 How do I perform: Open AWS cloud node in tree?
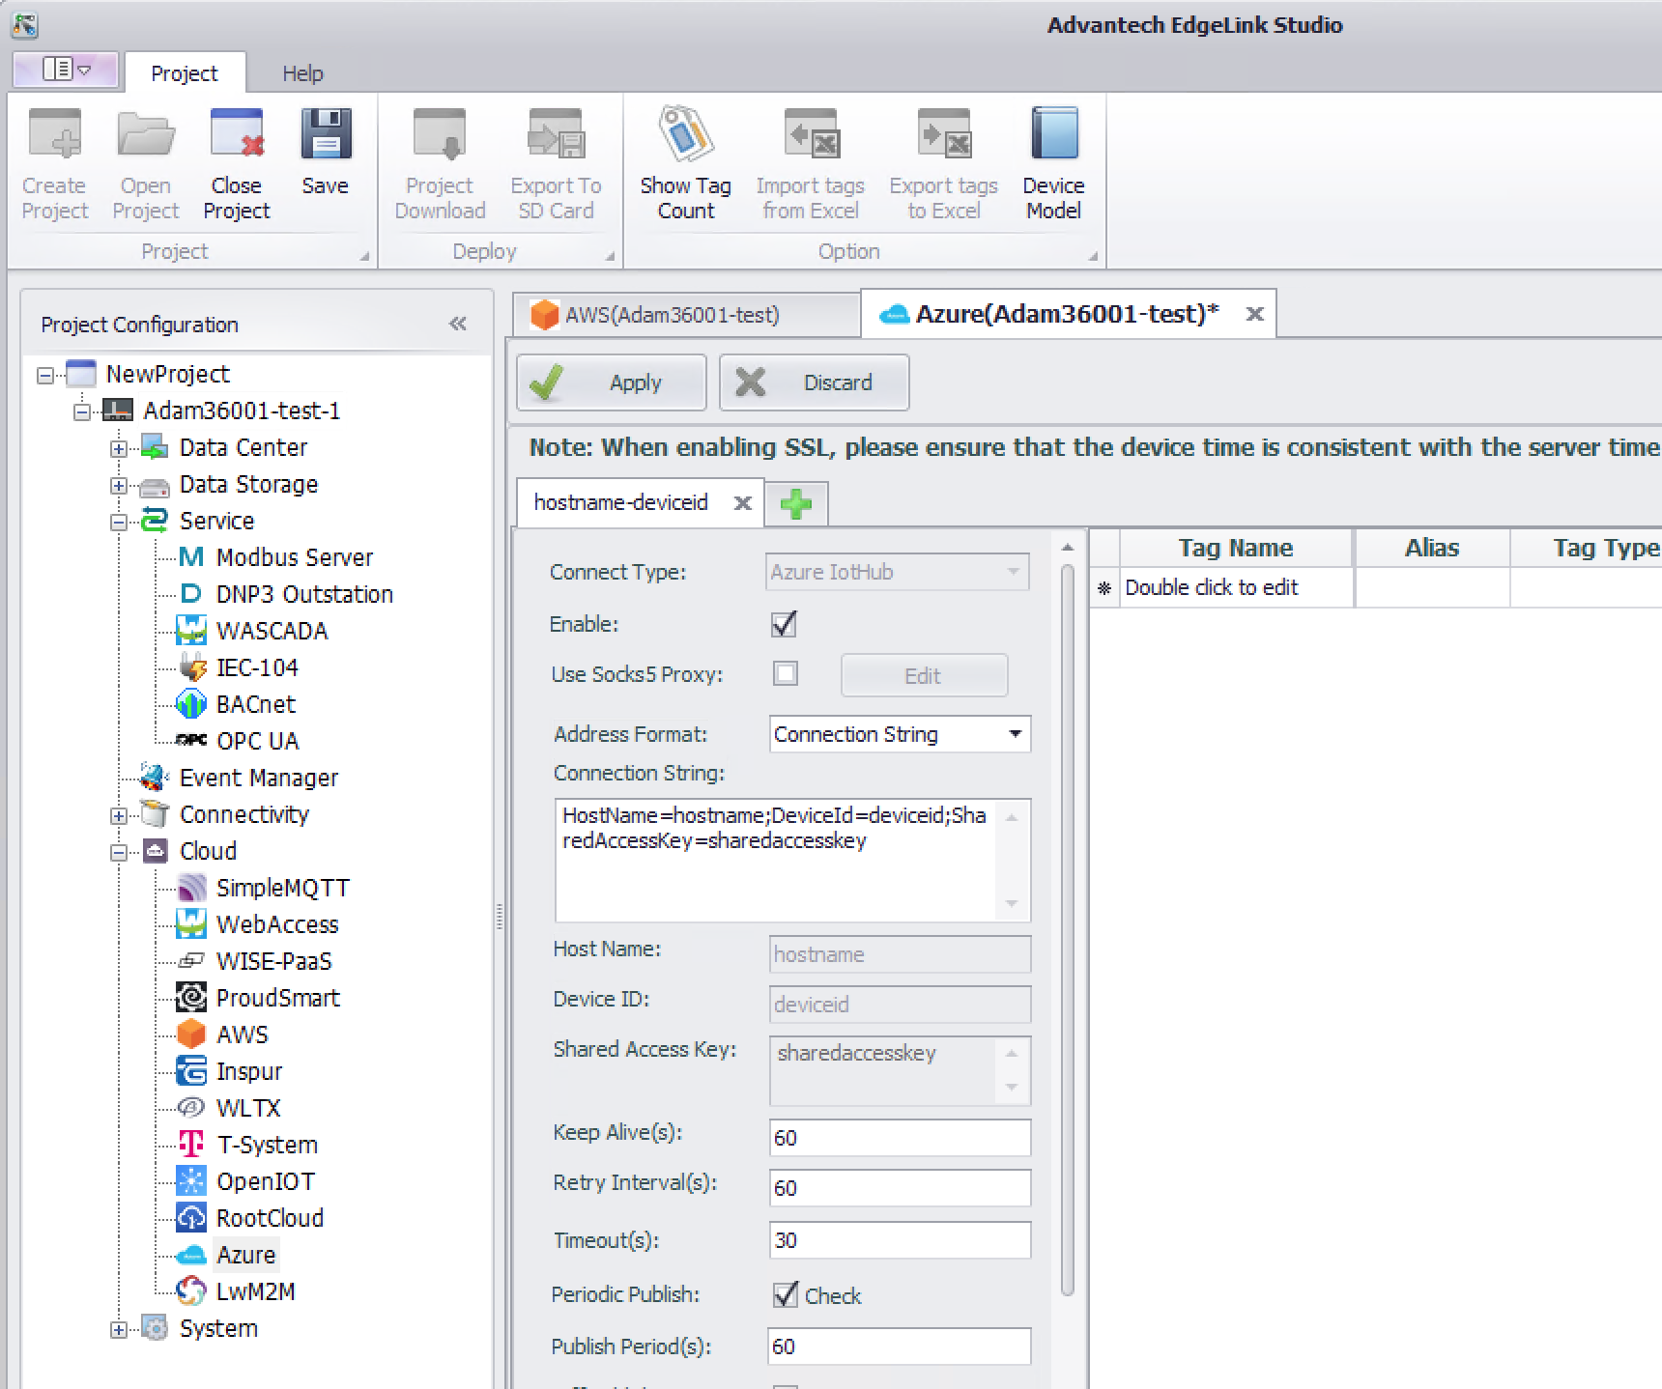(242, 1035)
